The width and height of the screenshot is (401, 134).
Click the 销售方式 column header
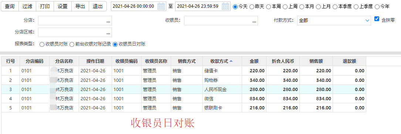pyautogui.click(x=187, y=61)
